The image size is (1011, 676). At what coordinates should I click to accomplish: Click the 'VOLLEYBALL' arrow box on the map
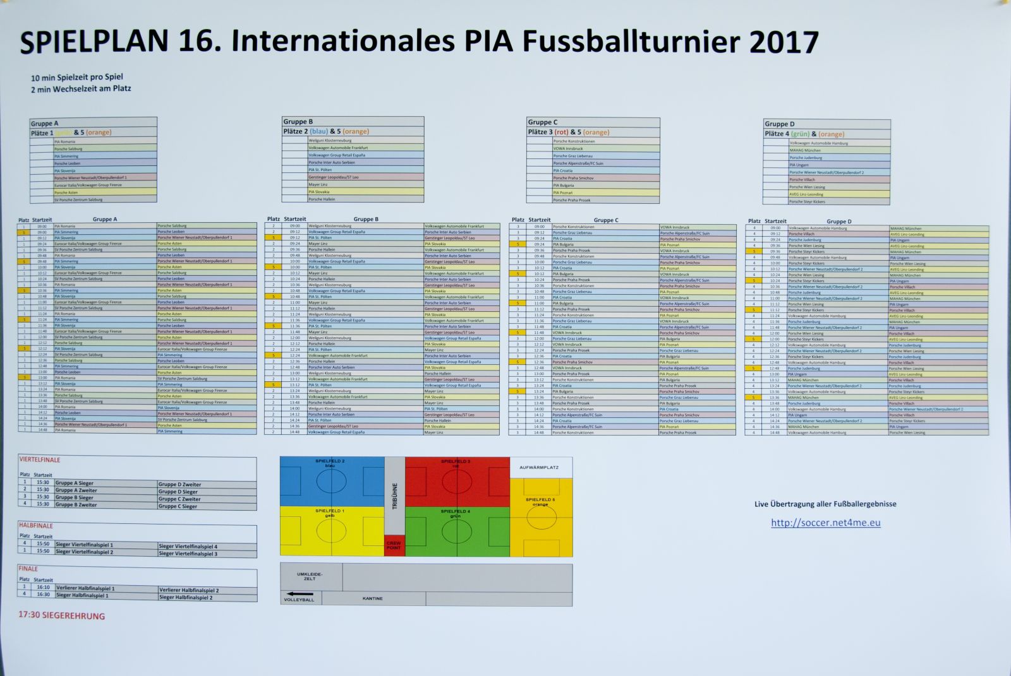(300, 598)
